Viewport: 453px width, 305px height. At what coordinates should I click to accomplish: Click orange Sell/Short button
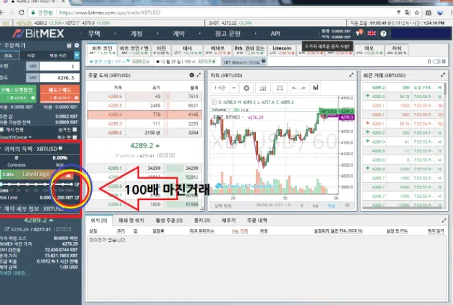coord(60,93)
